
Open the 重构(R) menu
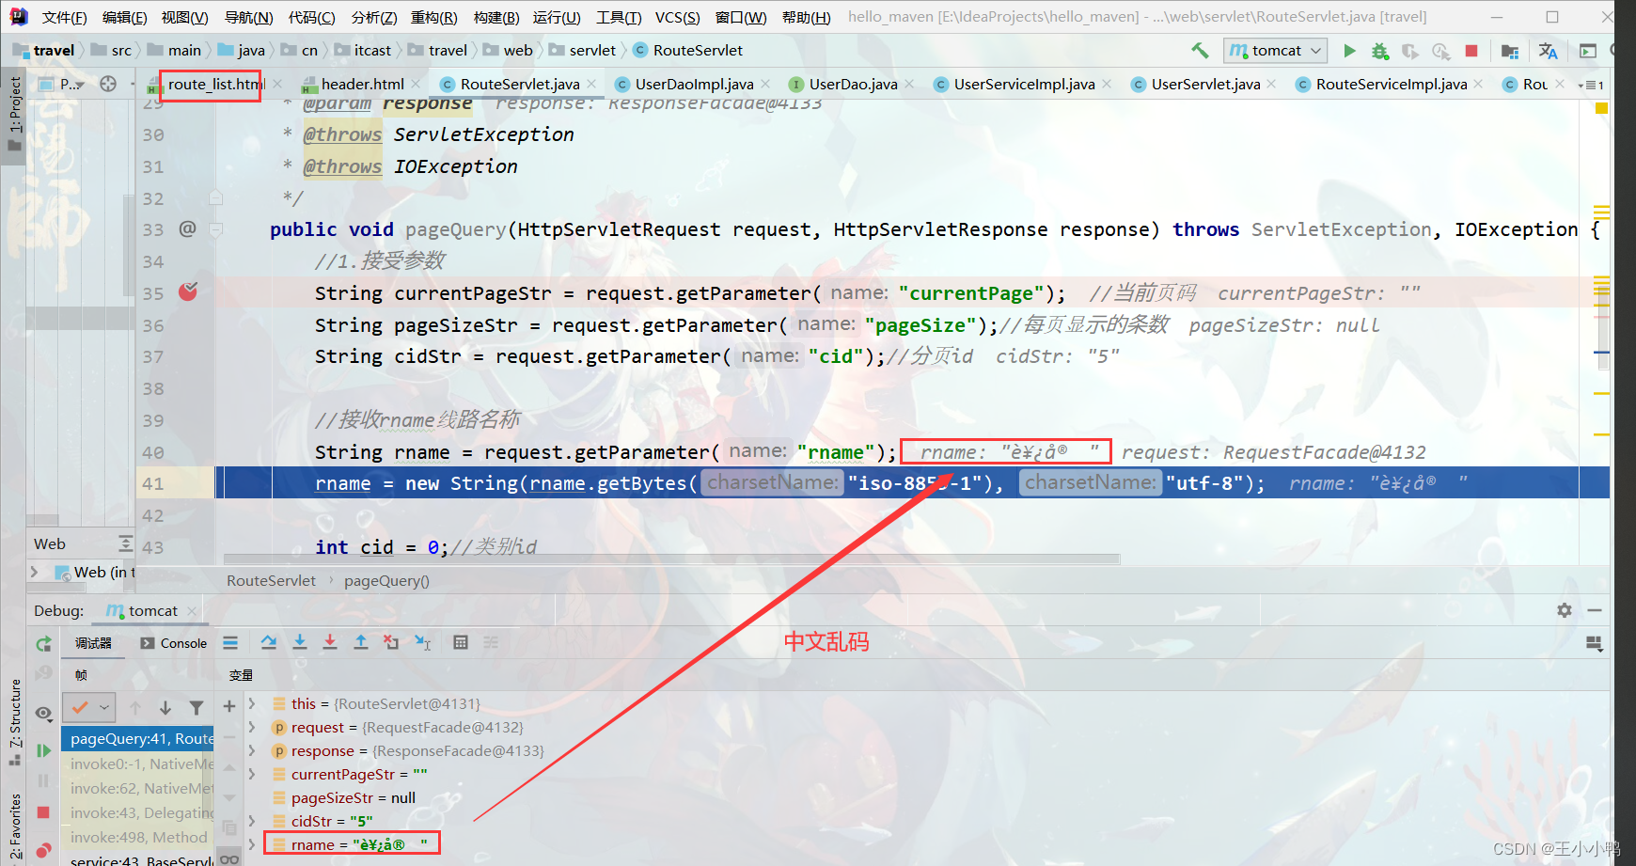point(433,17)
